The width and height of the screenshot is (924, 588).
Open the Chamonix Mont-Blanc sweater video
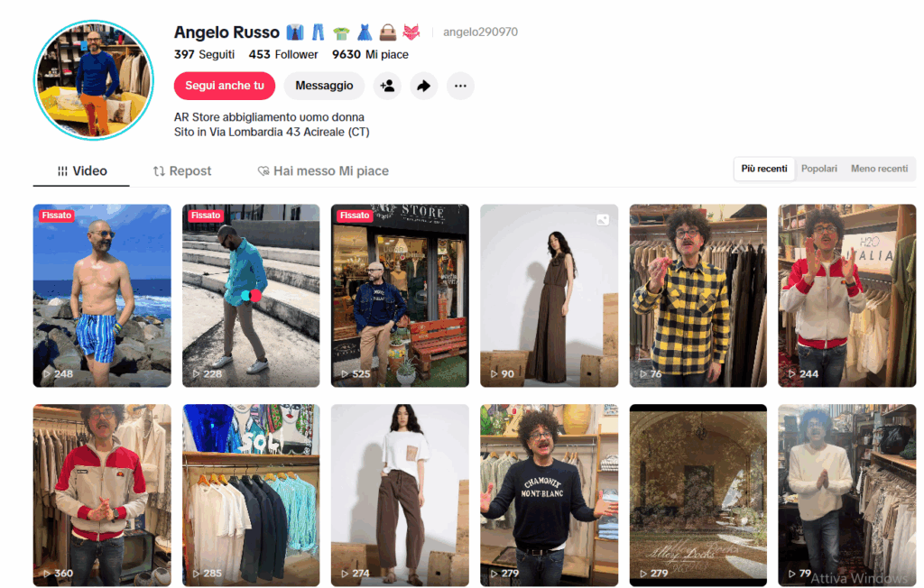[x=549, y=494]
